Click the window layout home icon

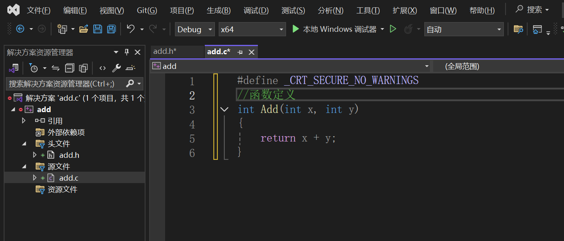(537, 29)
